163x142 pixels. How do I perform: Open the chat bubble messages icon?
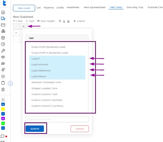tap(2, 136)
